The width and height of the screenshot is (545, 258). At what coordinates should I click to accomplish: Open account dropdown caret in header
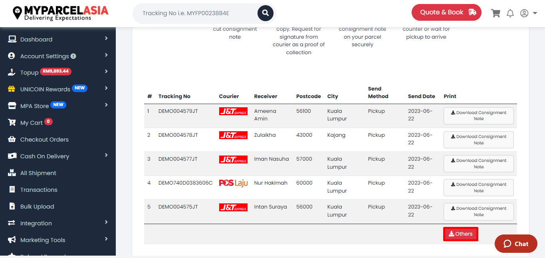coord(535,13)
